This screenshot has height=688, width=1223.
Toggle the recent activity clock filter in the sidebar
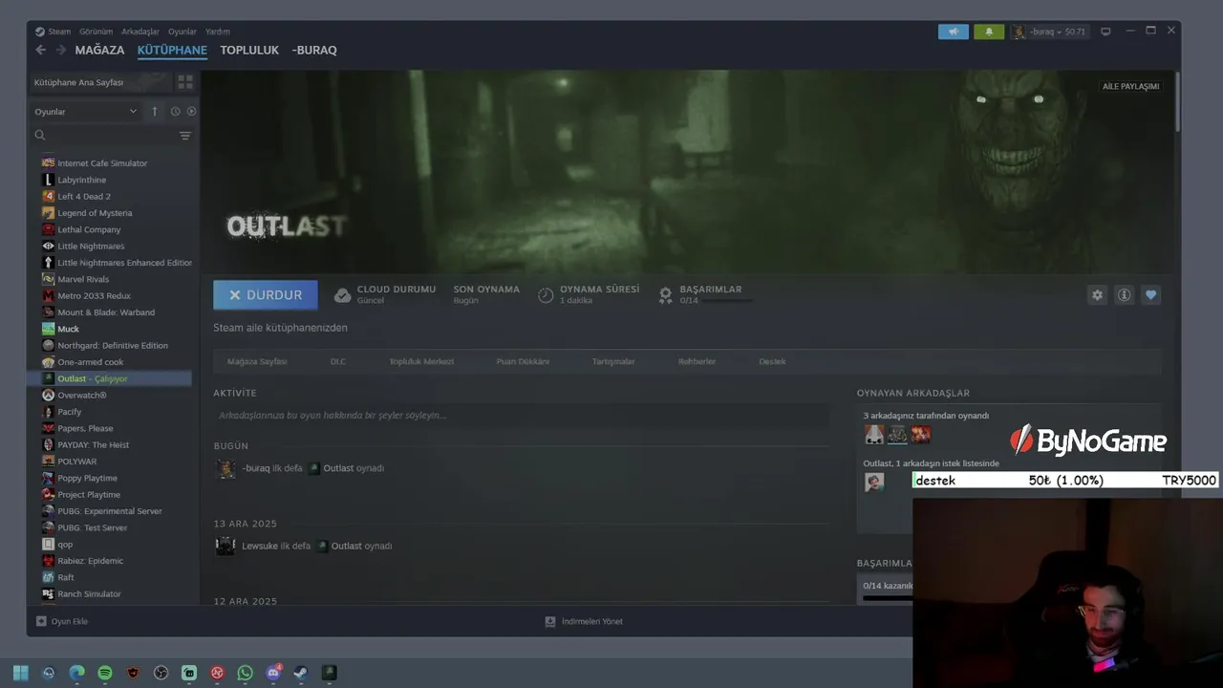pyautogui.click(x=176, y=111)
